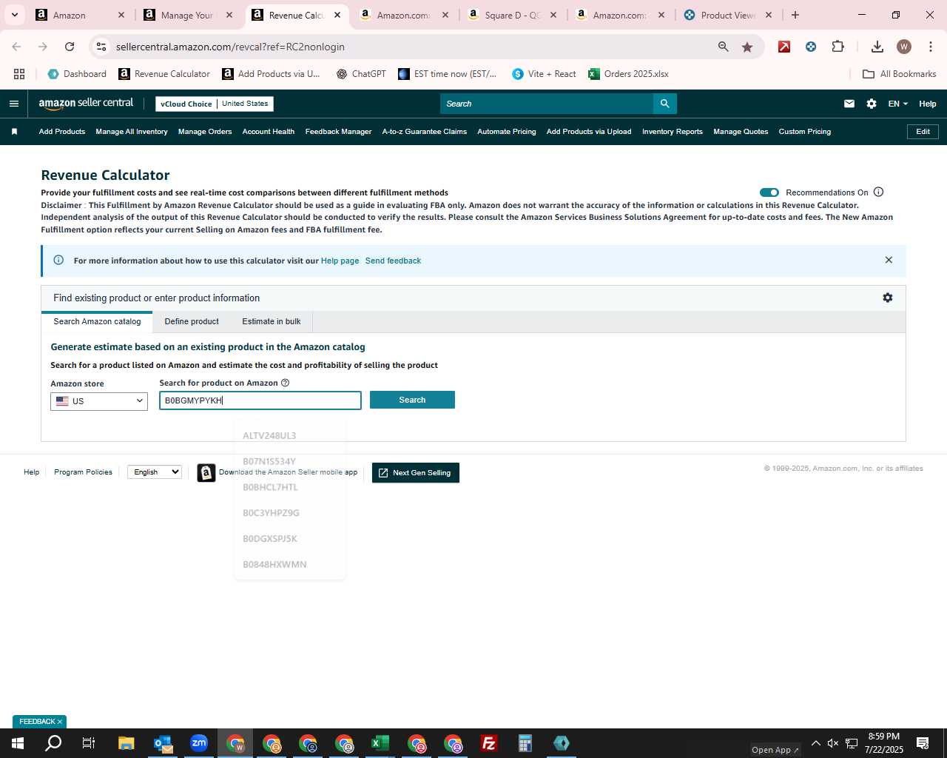Open Zoom from taskbar

pyautogui.click(x=198, y=743)
